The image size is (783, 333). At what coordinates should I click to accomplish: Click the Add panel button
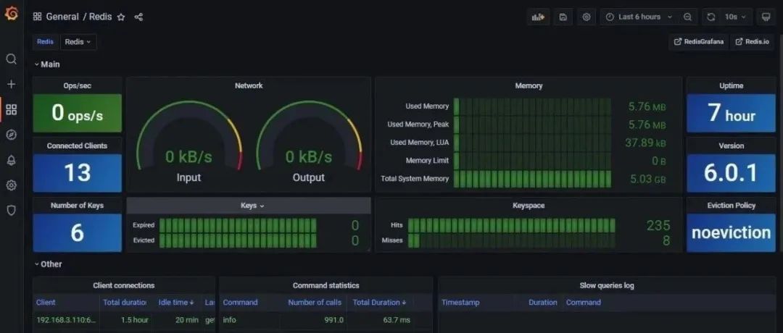pyautogui.click(x=538, y=17)
